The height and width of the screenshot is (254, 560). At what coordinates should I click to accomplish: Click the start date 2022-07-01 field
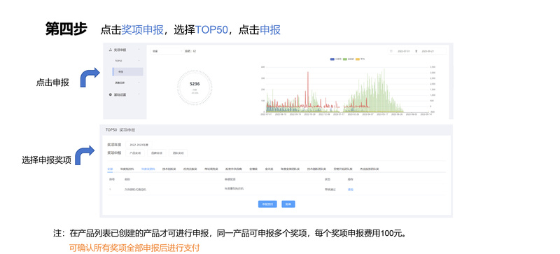coord(404,51)
